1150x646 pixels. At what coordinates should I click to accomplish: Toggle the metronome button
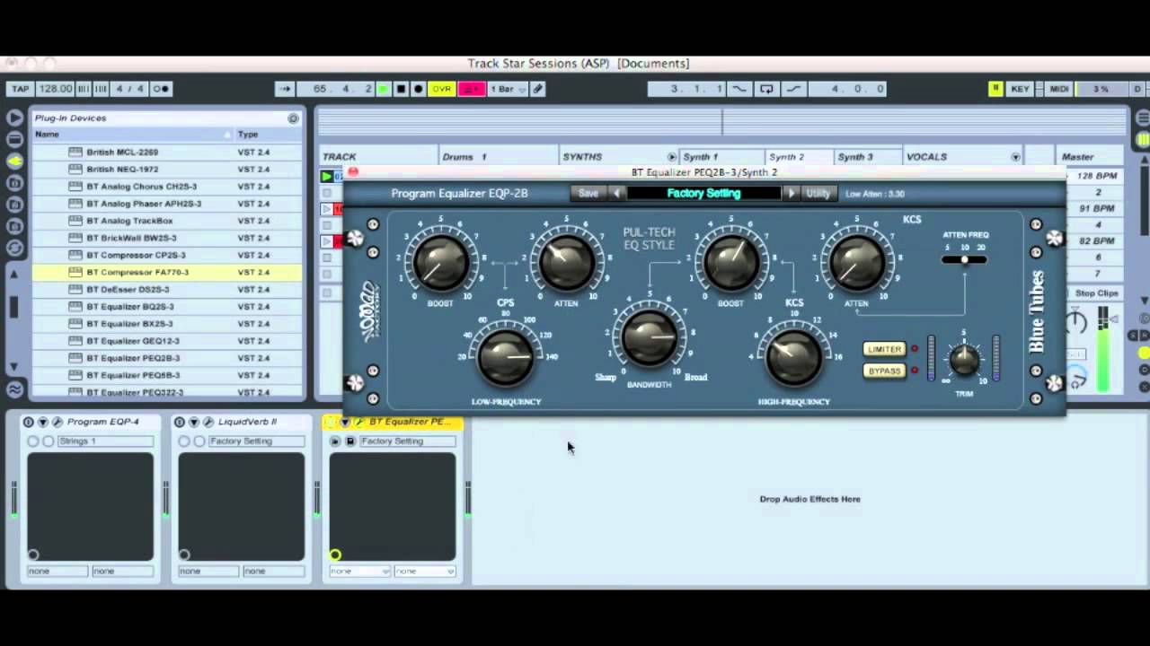click(161, 89)
